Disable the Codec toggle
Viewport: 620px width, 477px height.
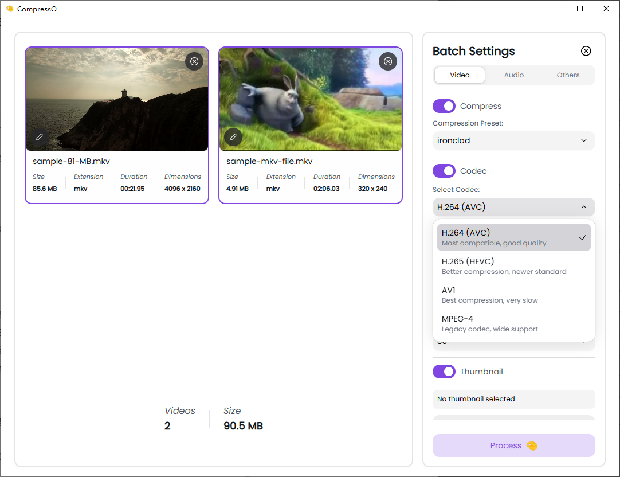coord(444,171)
